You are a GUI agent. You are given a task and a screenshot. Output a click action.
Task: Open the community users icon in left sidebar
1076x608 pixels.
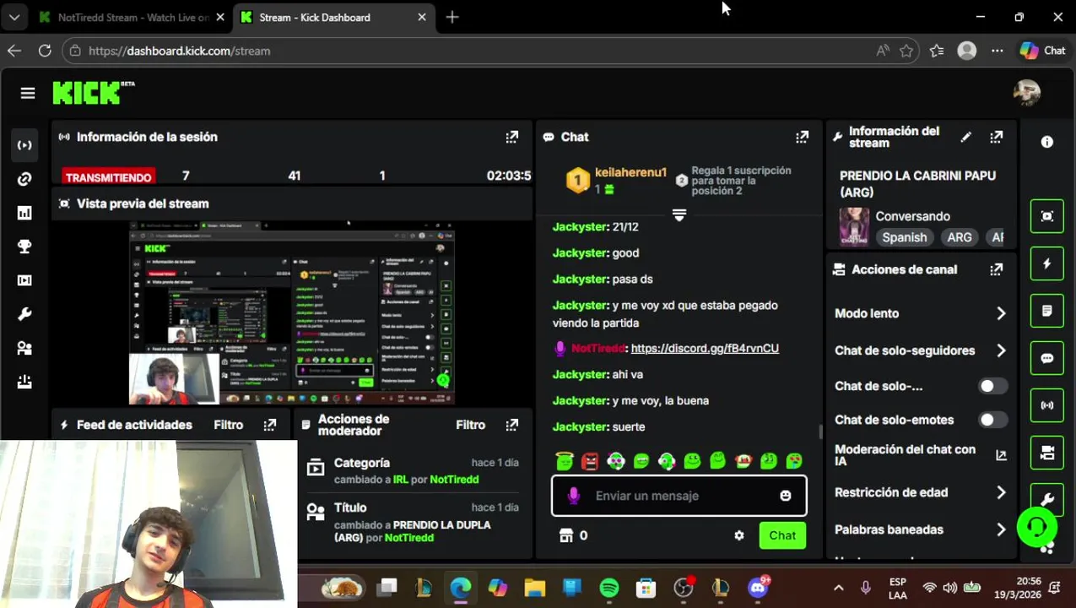(x=24, y=348)
